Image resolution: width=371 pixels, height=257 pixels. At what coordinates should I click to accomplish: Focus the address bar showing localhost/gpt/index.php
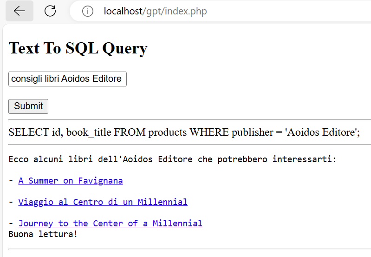coord(232,11)
